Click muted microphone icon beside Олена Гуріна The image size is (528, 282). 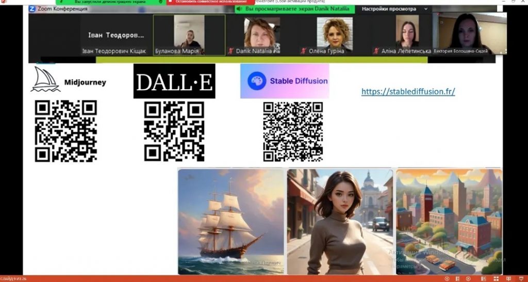(x=304, y=51)
